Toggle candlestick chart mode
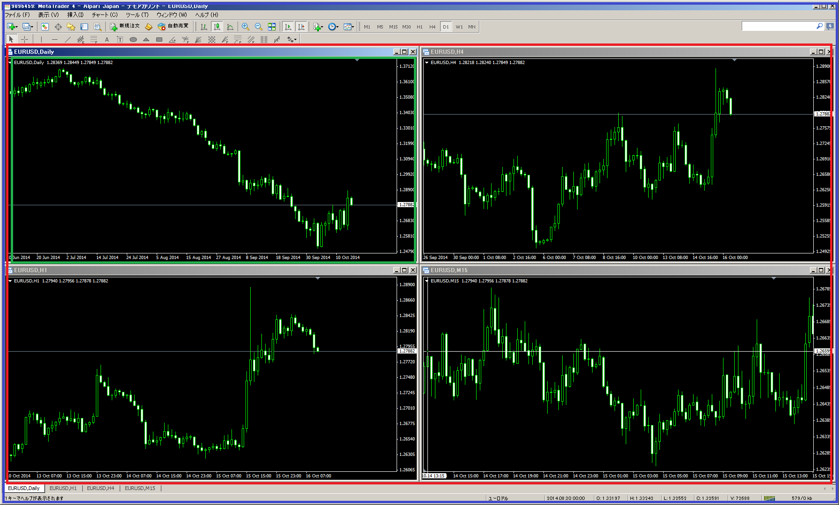 tap(217, 27)
